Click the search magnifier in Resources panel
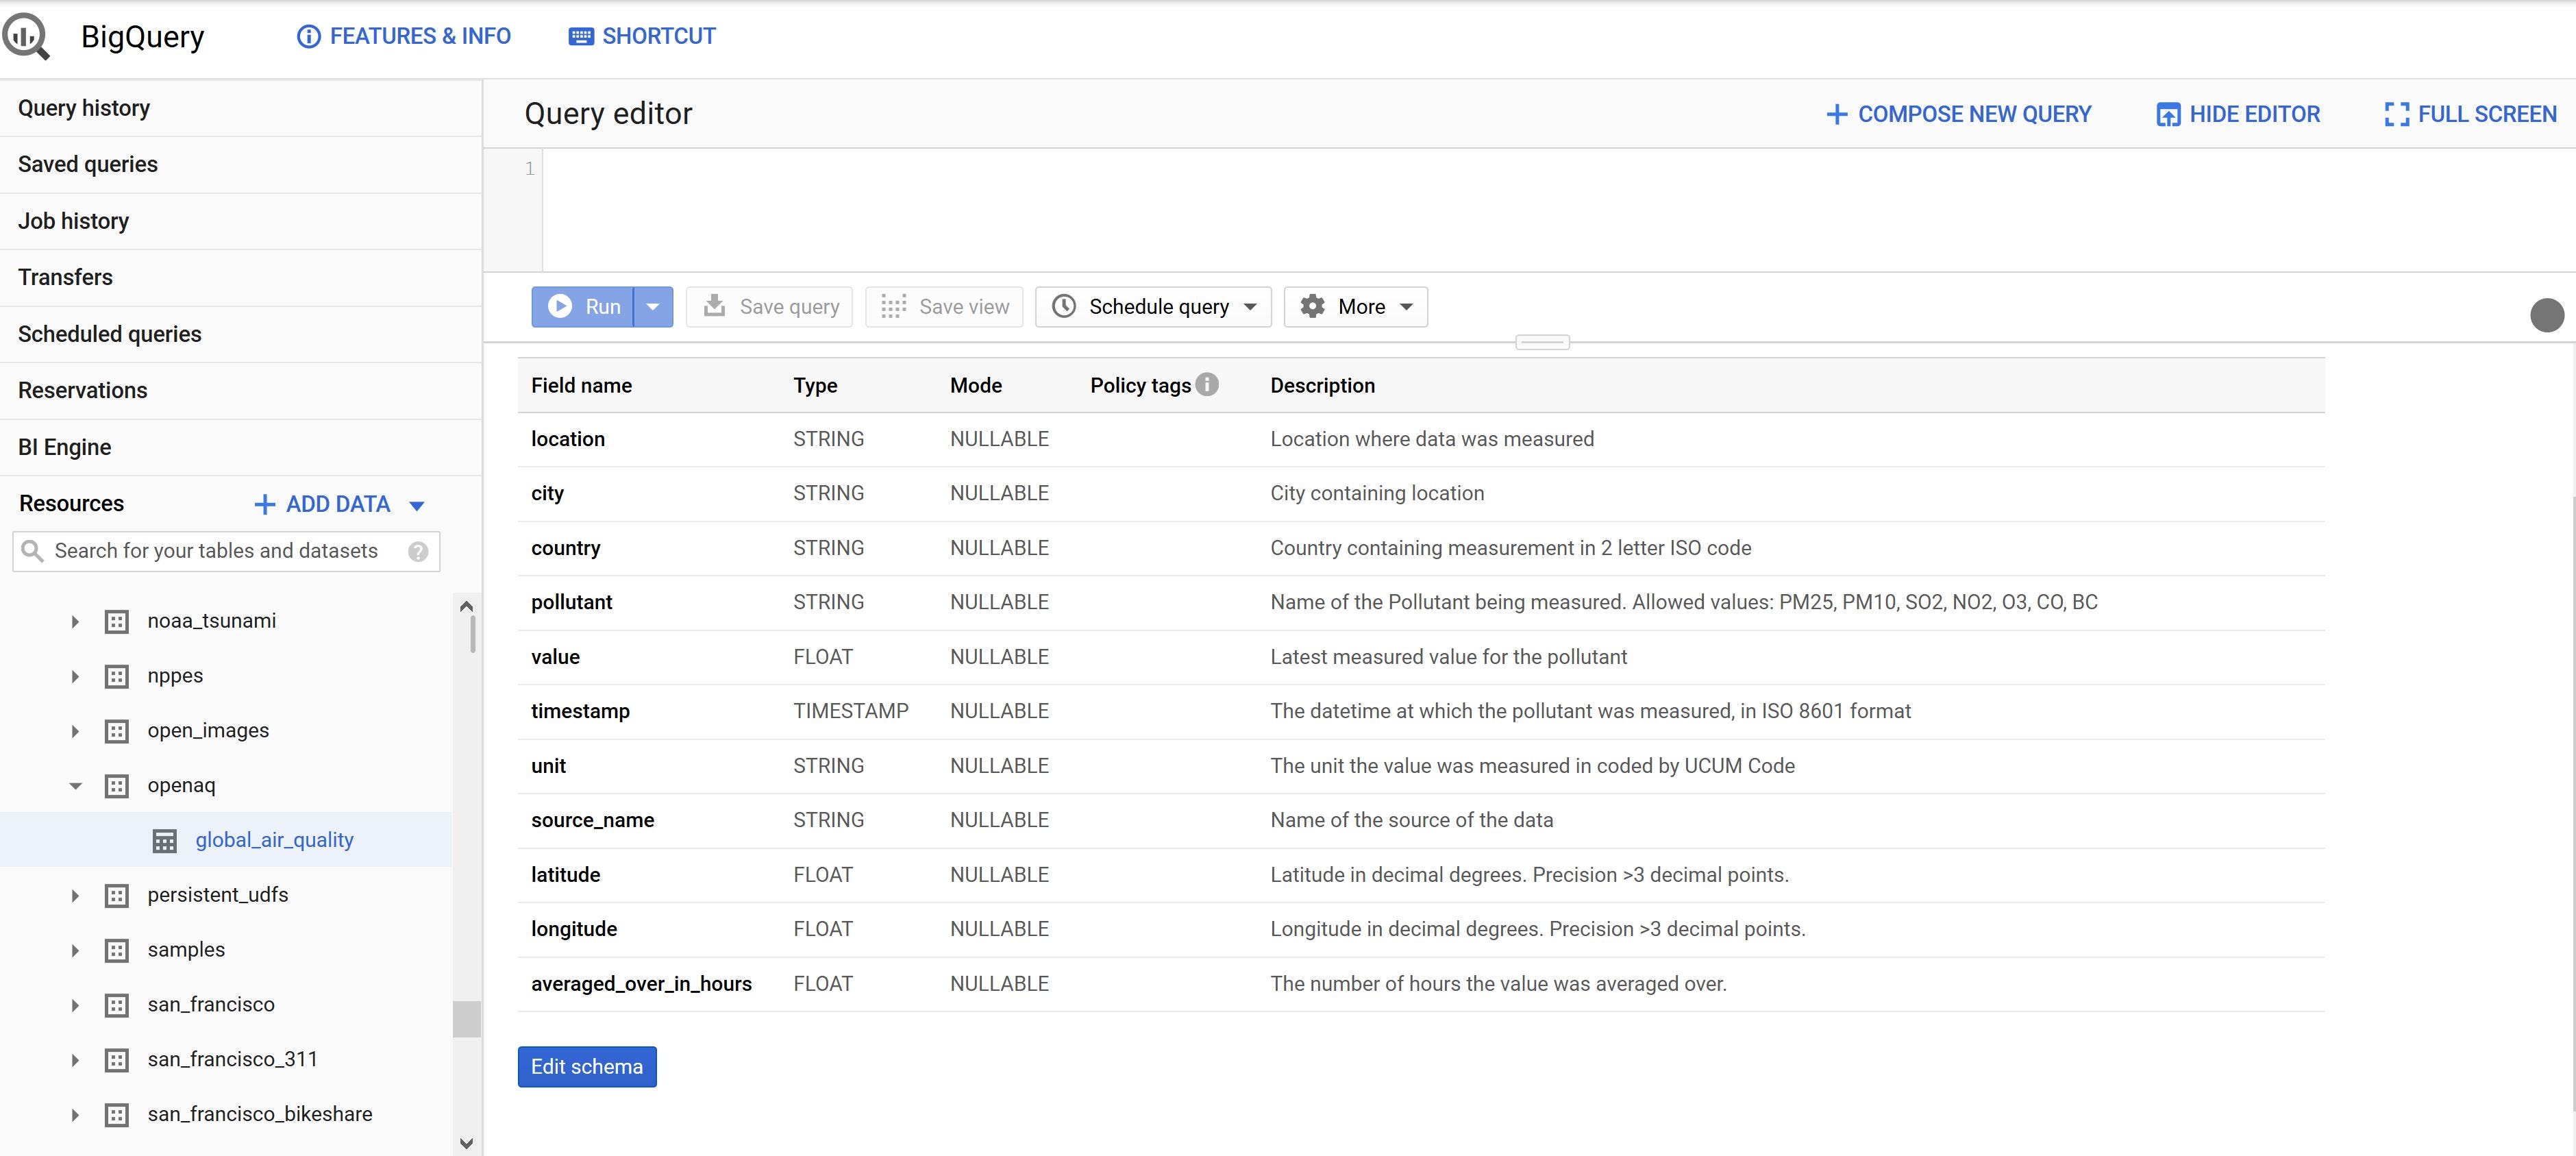The width and height of the screenshot is (2576, 1156). (x=32, y=551)
